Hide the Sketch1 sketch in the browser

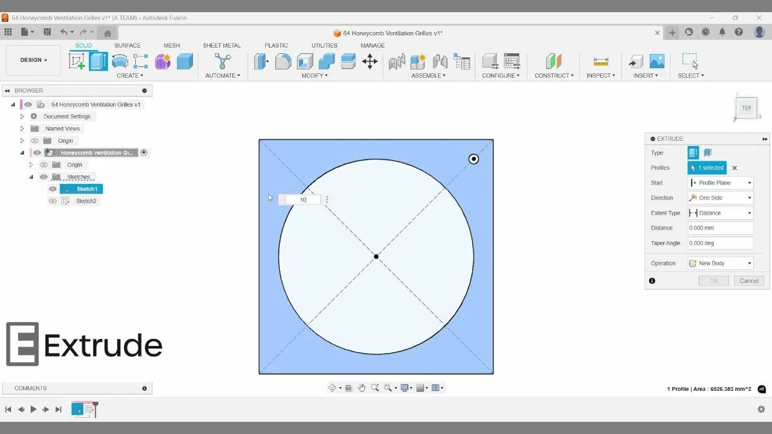tap(52, 188)
